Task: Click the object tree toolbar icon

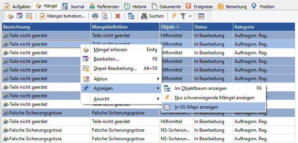Action: coord(131,16)
